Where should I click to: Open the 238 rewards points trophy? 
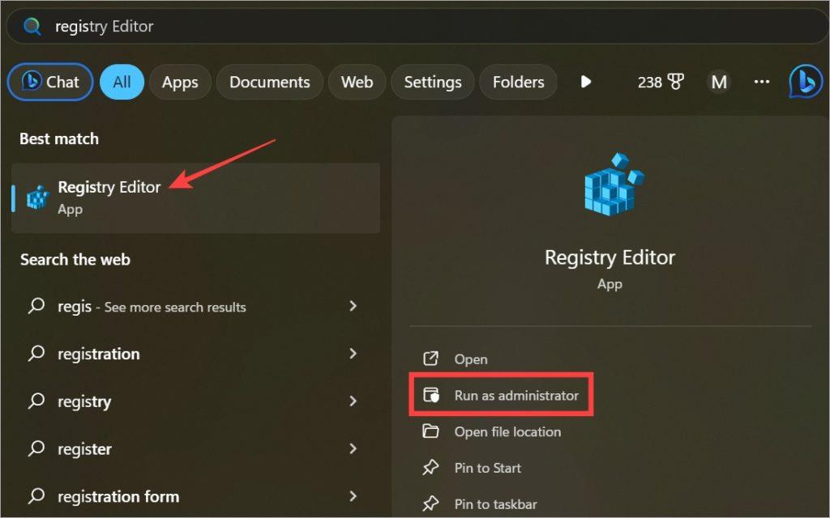pyautogui.click(x=661, y=82)
